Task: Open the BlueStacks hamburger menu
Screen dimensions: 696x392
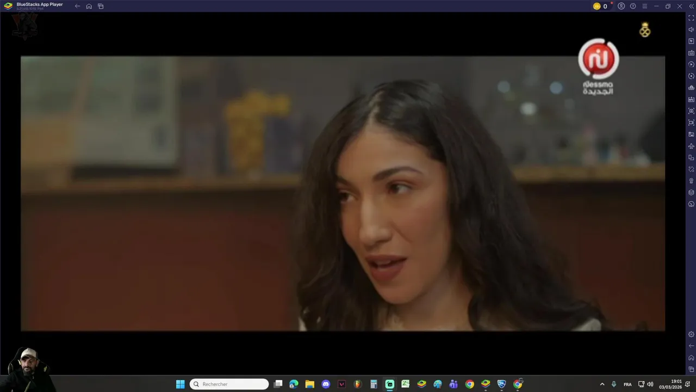Action: [644, 6]
